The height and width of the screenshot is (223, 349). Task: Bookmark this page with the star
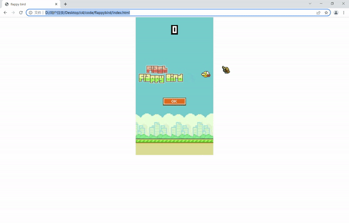(326, 13)
